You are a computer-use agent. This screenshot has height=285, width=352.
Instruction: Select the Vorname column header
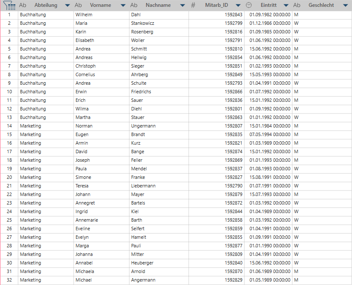101,5
